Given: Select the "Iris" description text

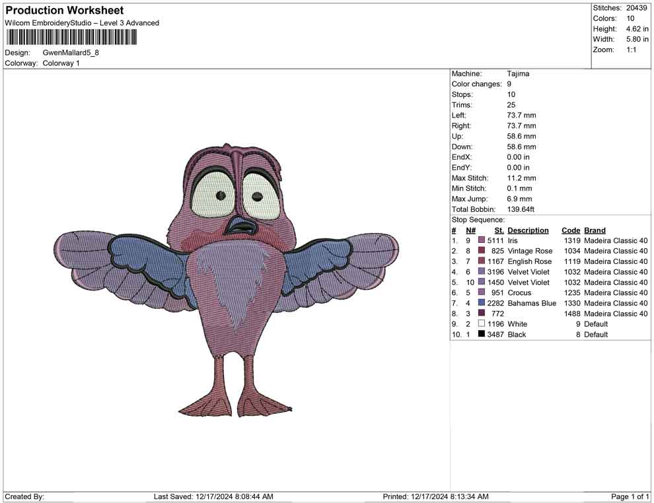Looking at the screenshot, I should [x=513, y=240].
